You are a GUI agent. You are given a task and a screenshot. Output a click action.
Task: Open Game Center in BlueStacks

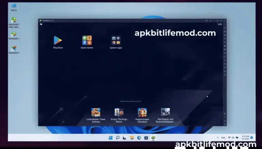(x=87, y=40)
